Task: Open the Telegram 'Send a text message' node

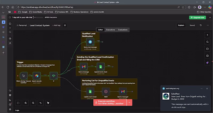Action: click(x=90, y=42)
